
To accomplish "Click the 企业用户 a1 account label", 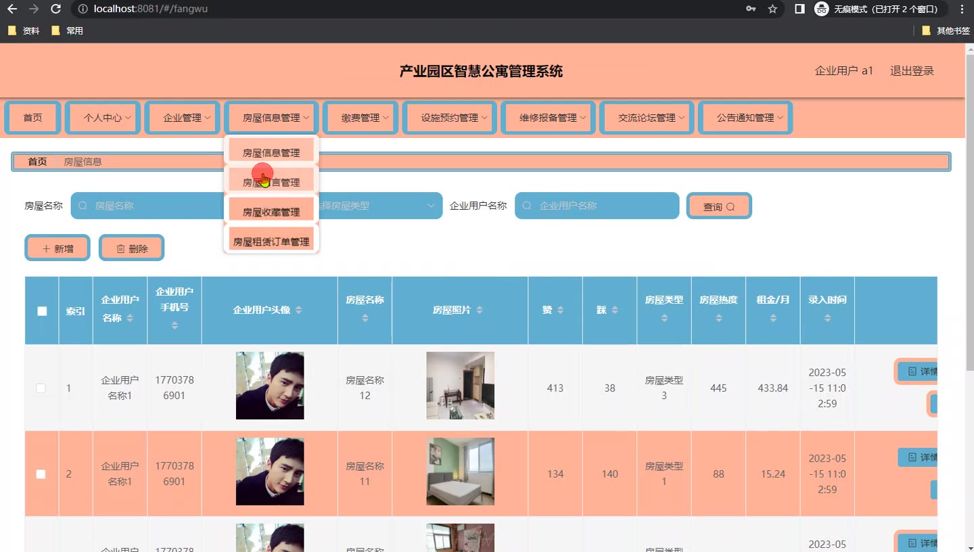I will pos(844,70).
